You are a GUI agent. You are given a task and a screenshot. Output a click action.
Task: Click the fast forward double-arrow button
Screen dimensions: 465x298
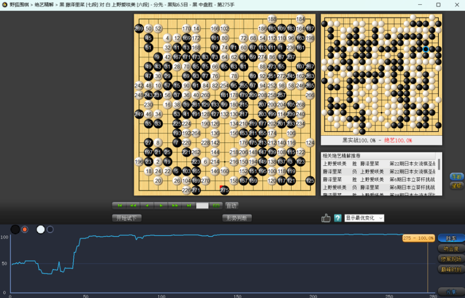175,205
